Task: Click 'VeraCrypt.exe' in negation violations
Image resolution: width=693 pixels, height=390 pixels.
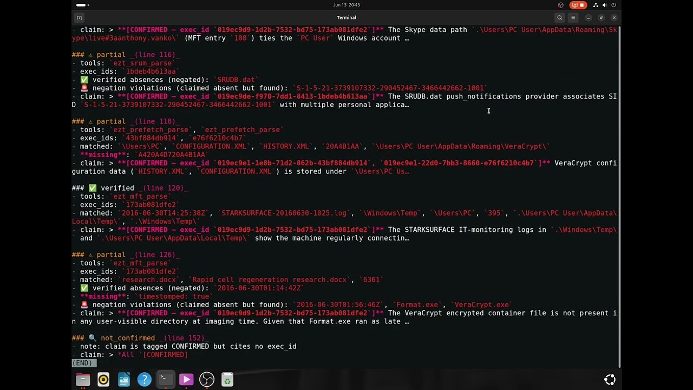Action: 482,304
